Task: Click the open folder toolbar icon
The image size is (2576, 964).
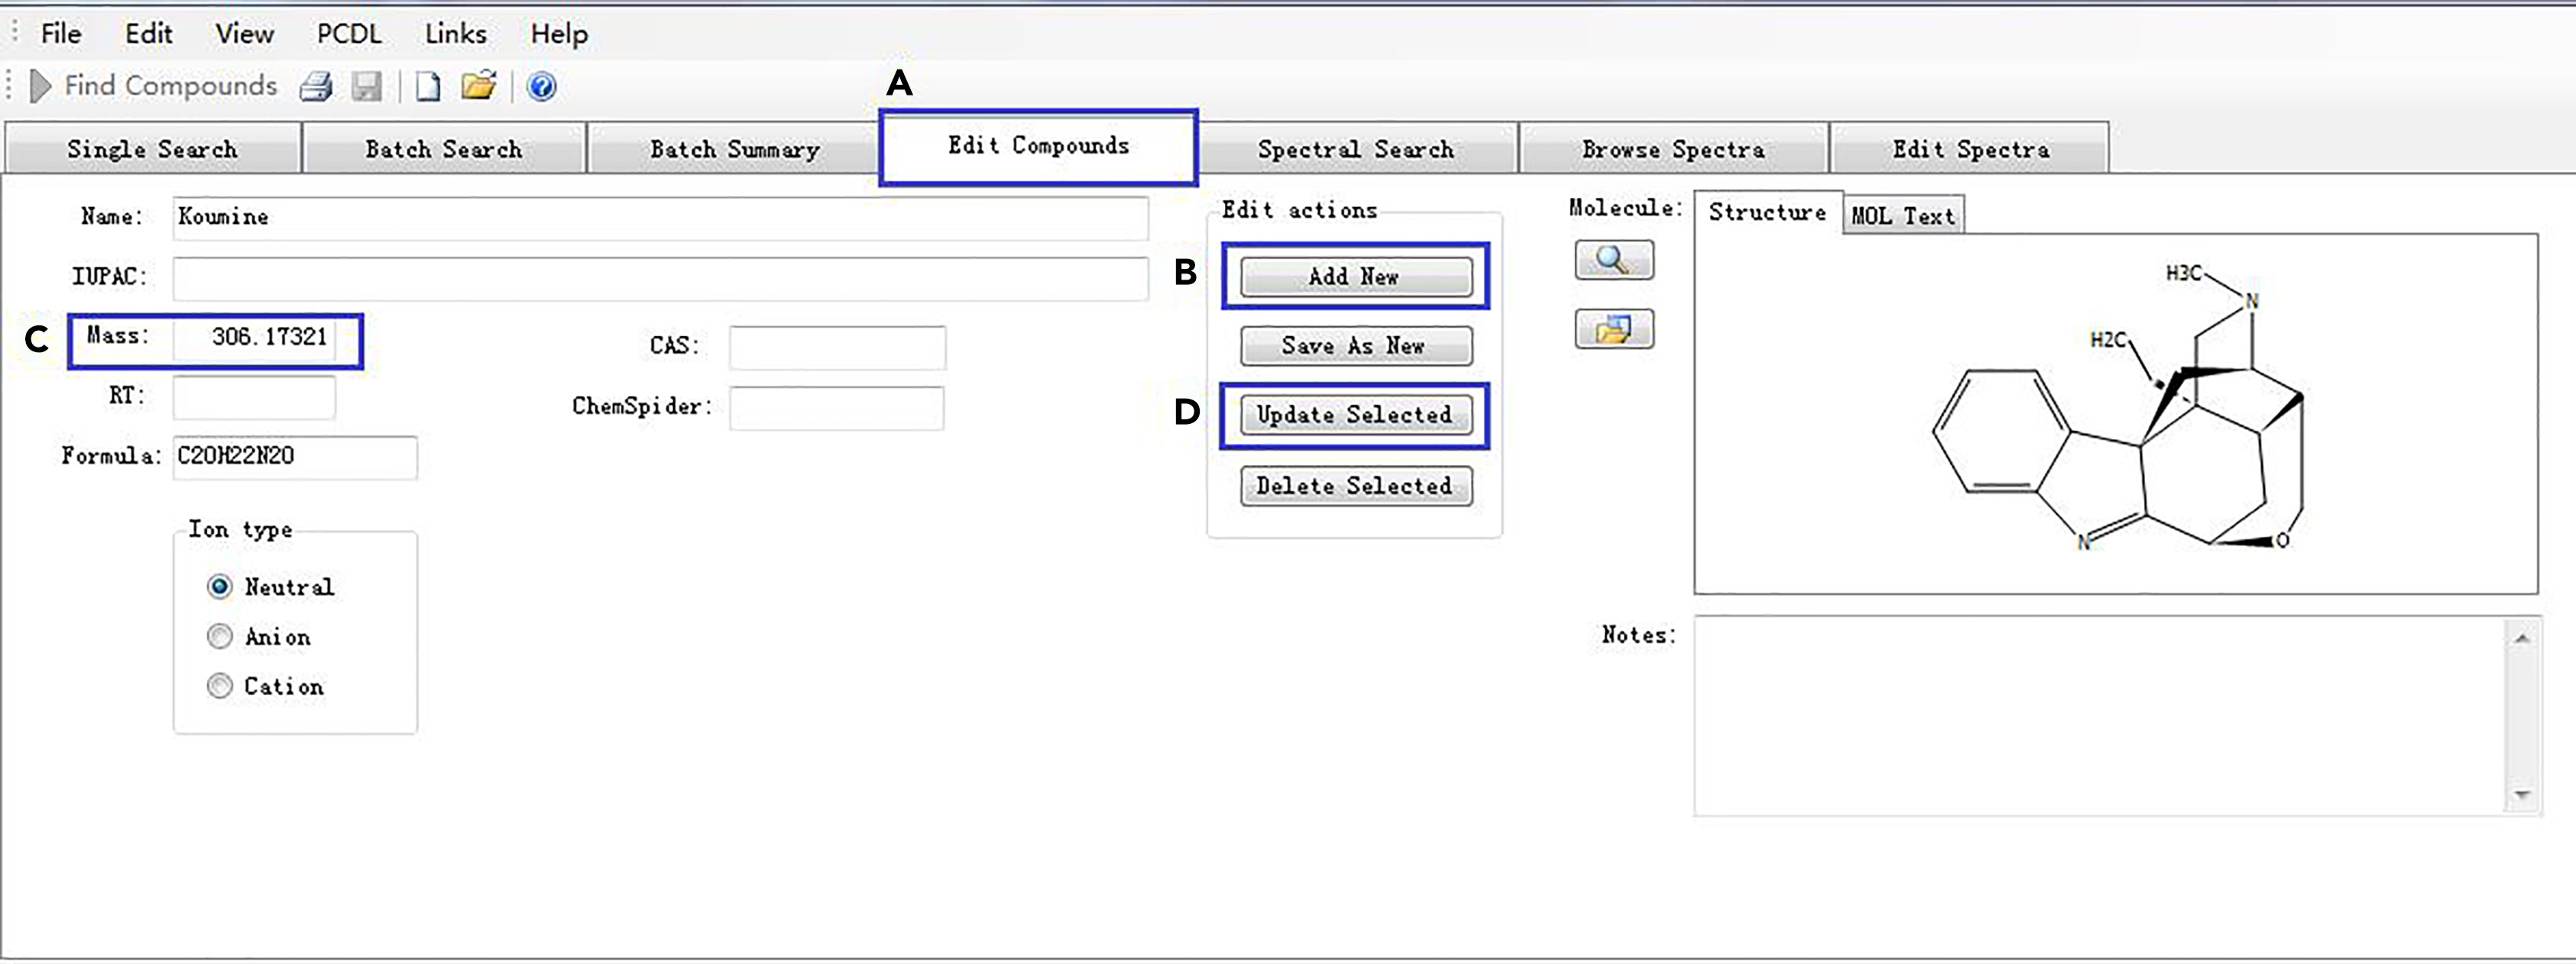Action: [479, 86]
